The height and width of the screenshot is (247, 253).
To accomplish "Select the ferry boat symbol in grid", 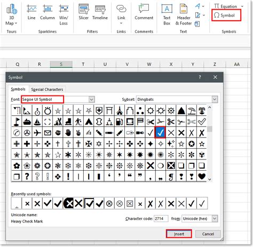I will point(27,122).
